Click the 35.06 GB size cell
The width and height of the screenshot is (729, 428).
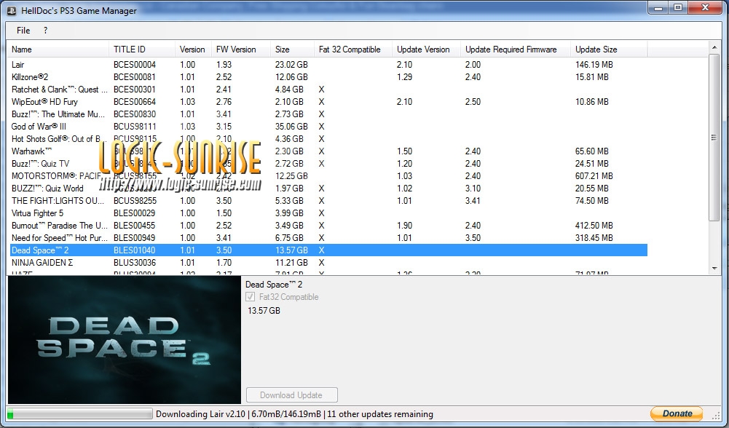coord(291,127)
